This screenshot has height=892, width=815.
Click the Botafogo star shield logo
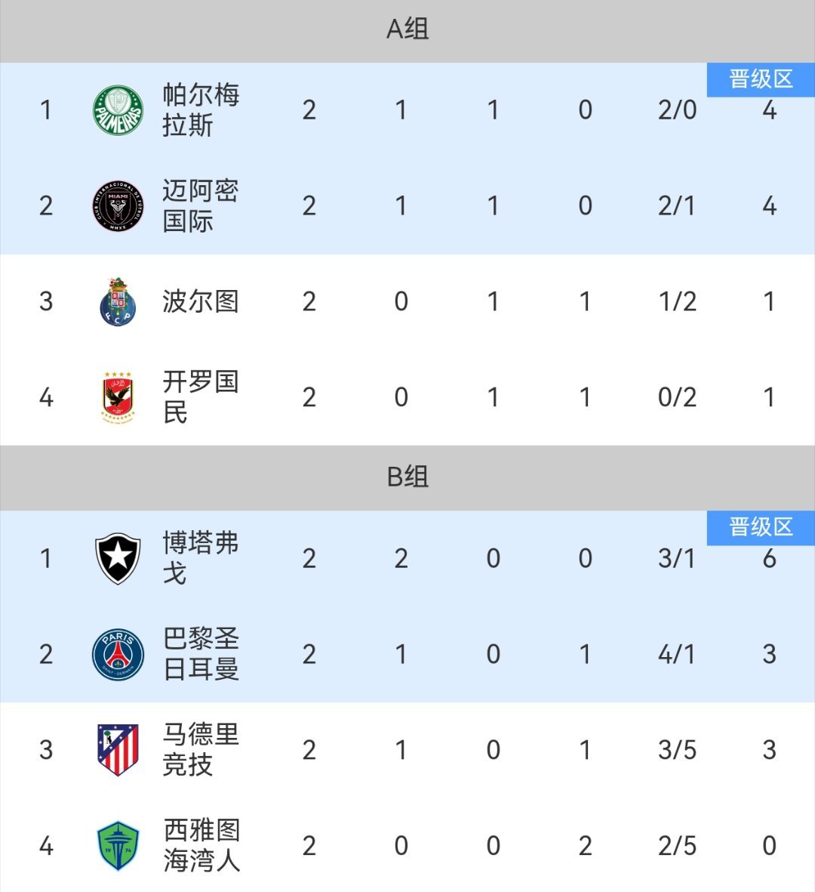pos(118,558)
